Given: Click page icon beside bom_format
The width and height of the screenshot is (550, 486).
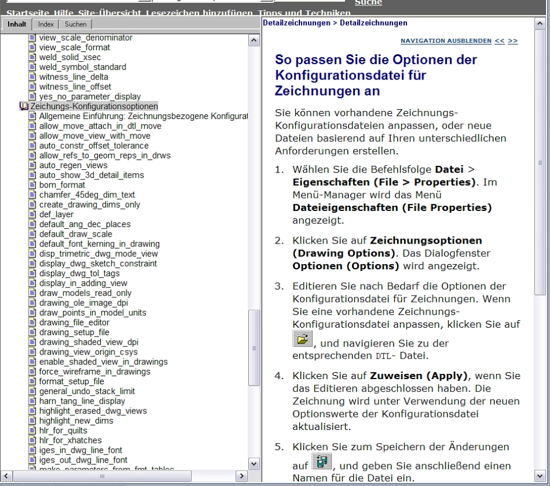Looking at the screenshot, I should point(32,185).
